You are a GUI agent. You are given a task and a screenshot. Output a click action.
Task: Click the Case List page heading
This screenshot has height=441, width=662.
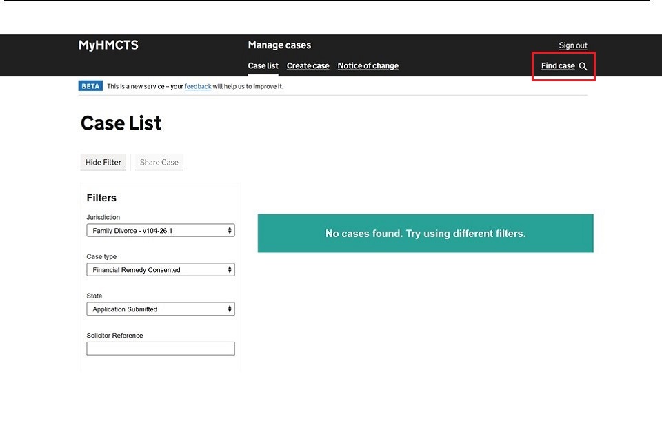121,123
